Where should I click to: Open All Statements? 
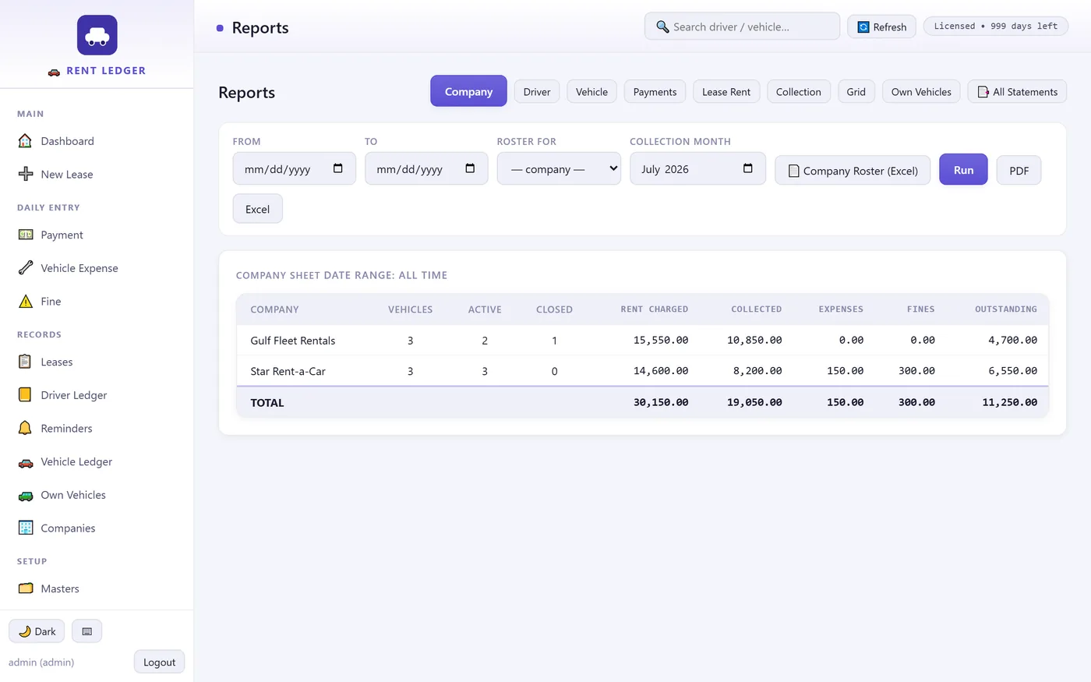point(1017,92)
